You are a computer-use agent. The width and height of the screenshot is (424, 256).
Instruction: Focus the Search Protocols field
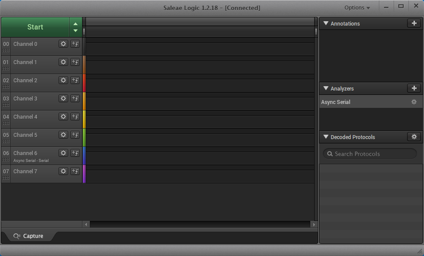(370, 154)
